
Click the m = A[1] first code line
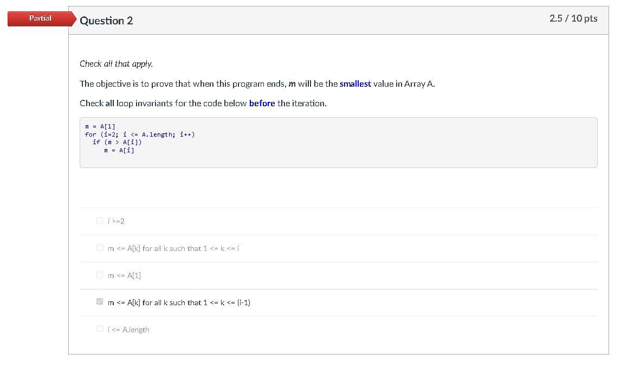(100, 126)
